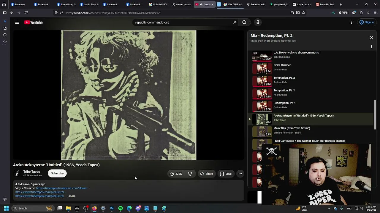Image resolution: width=380 pixels, height=213 pixels.
Task: Sign in to YouTube
Action: (x=366, y=22)
